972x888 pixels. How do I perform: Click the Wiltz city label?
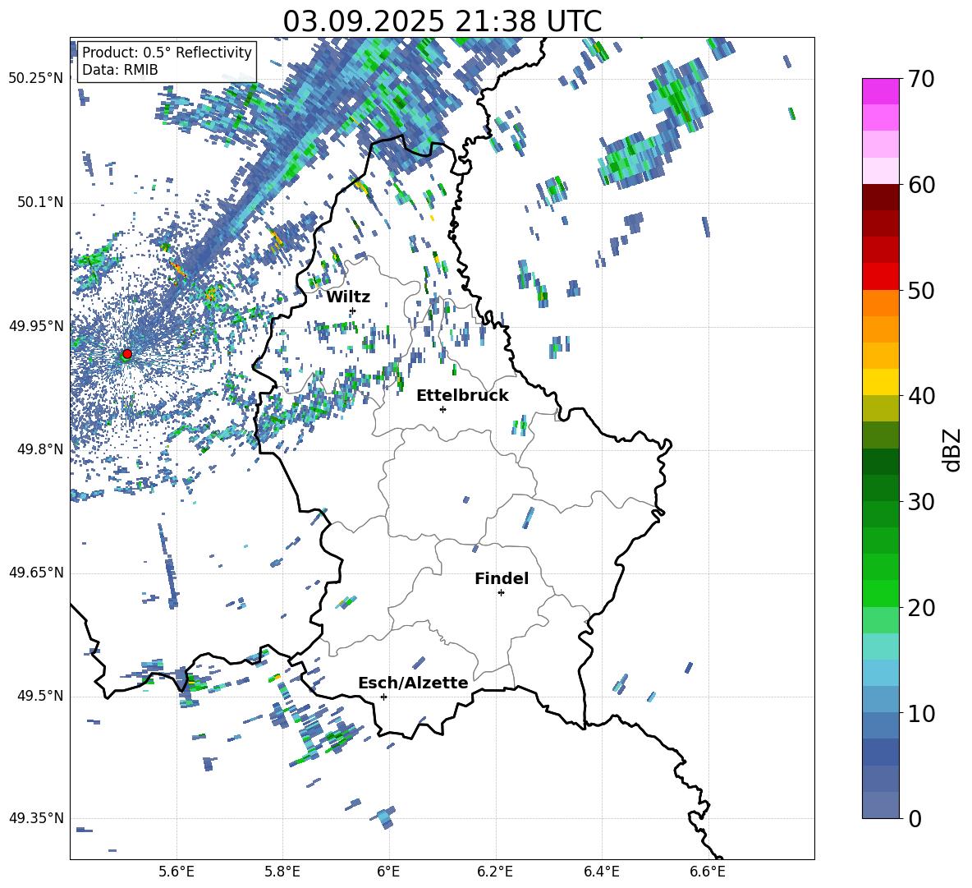click(348, 297)
